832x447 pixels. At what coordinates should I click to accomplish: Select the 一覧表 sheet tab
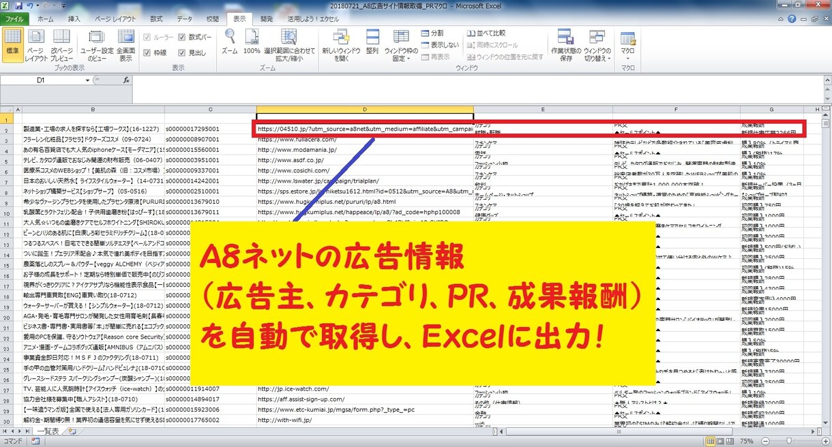tap(48, 431)
